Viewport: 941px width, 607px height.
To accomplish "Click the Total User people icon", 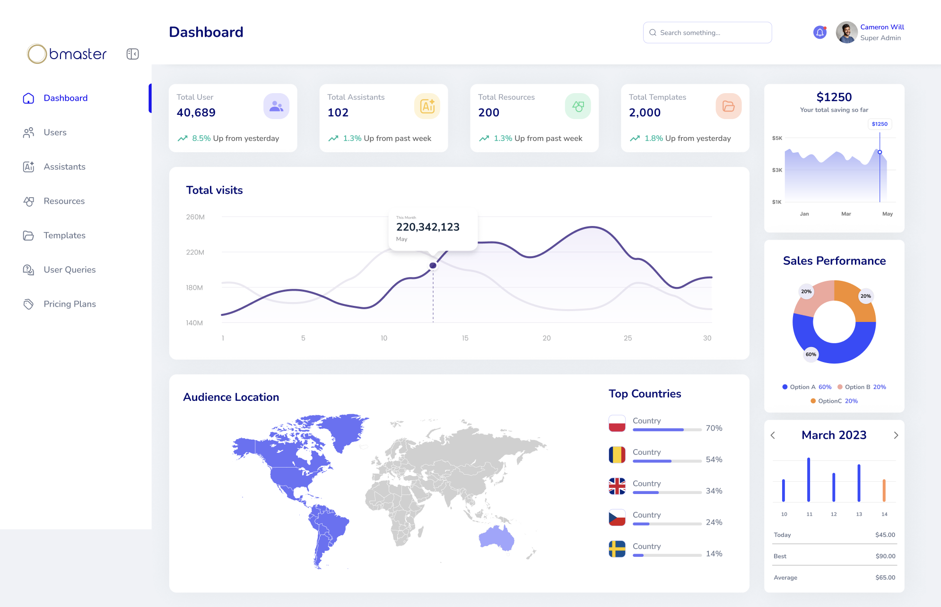I will [x=276, y=106].
